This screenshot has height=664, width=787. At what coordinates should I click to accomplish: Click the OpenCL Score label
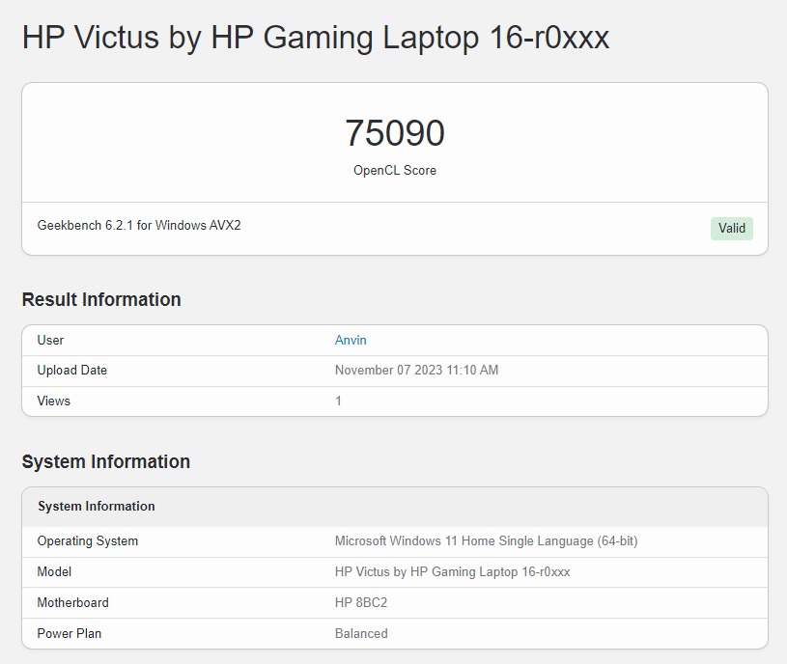click(x=394, y=171)
